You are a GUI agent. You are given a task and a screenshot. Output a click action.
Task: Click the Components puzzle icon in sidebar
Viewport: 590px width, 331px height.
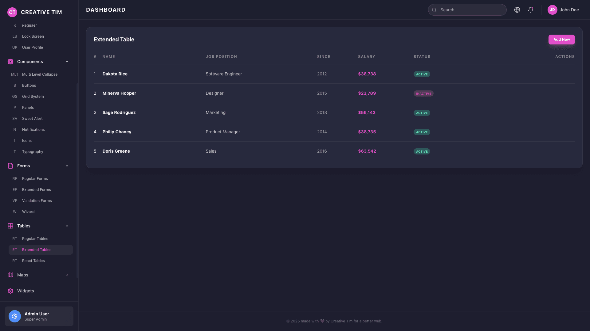click(x=10, y=62)
